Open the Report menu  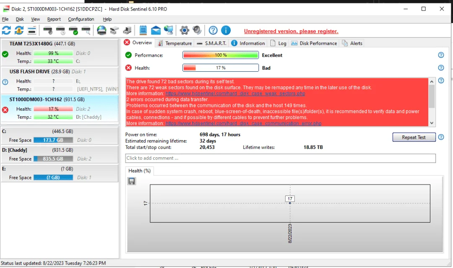pyautogui.click(x=54, y=19)
